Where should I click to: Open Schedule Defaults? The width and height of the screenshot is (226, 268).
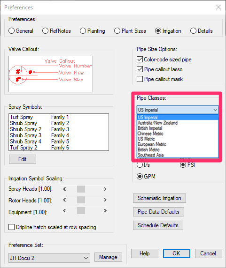coord(158,225)
